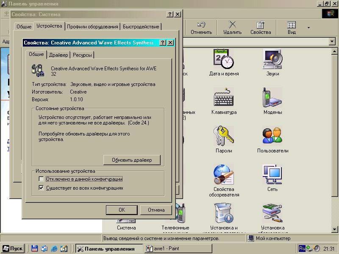The height and width of the screenshot is (254, 339).
Task: Click the Ru language indicator in tray
Action: [x=302, y=248]
